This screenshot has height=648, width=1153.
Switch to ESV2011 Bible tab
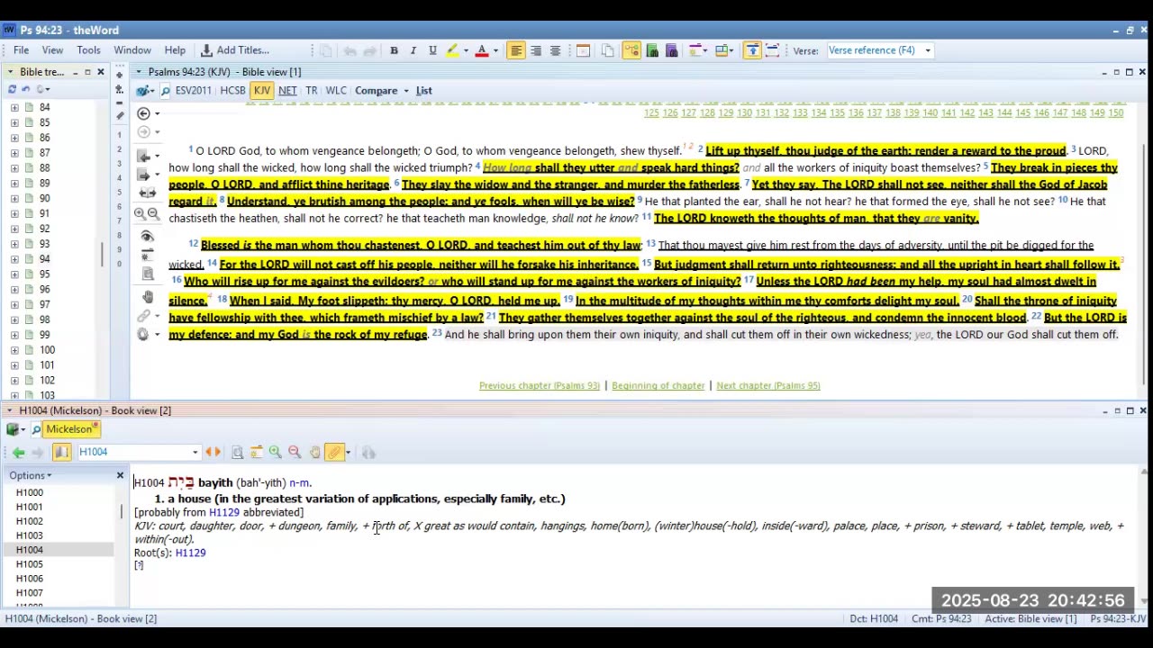[193, 91]
